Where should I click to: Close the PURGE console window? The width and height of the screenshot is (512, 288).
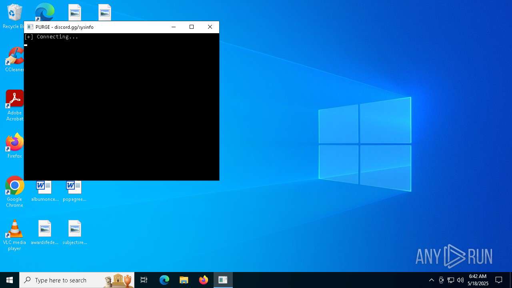210,27
